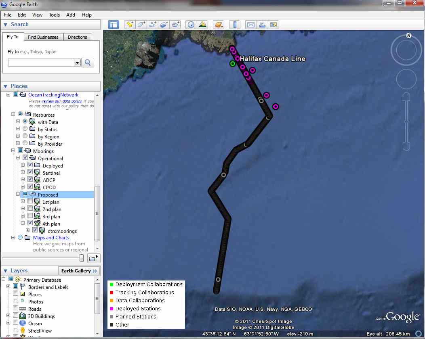Select the Add Path tool

point(153,25)
